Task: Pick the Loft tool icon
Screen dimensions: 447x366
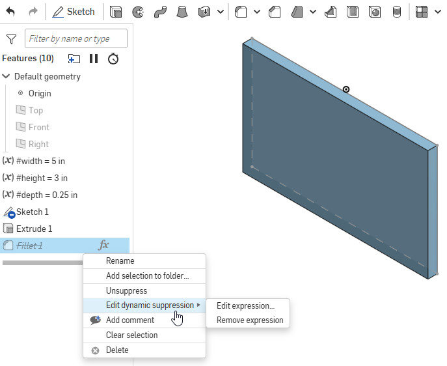Action: 183,12
